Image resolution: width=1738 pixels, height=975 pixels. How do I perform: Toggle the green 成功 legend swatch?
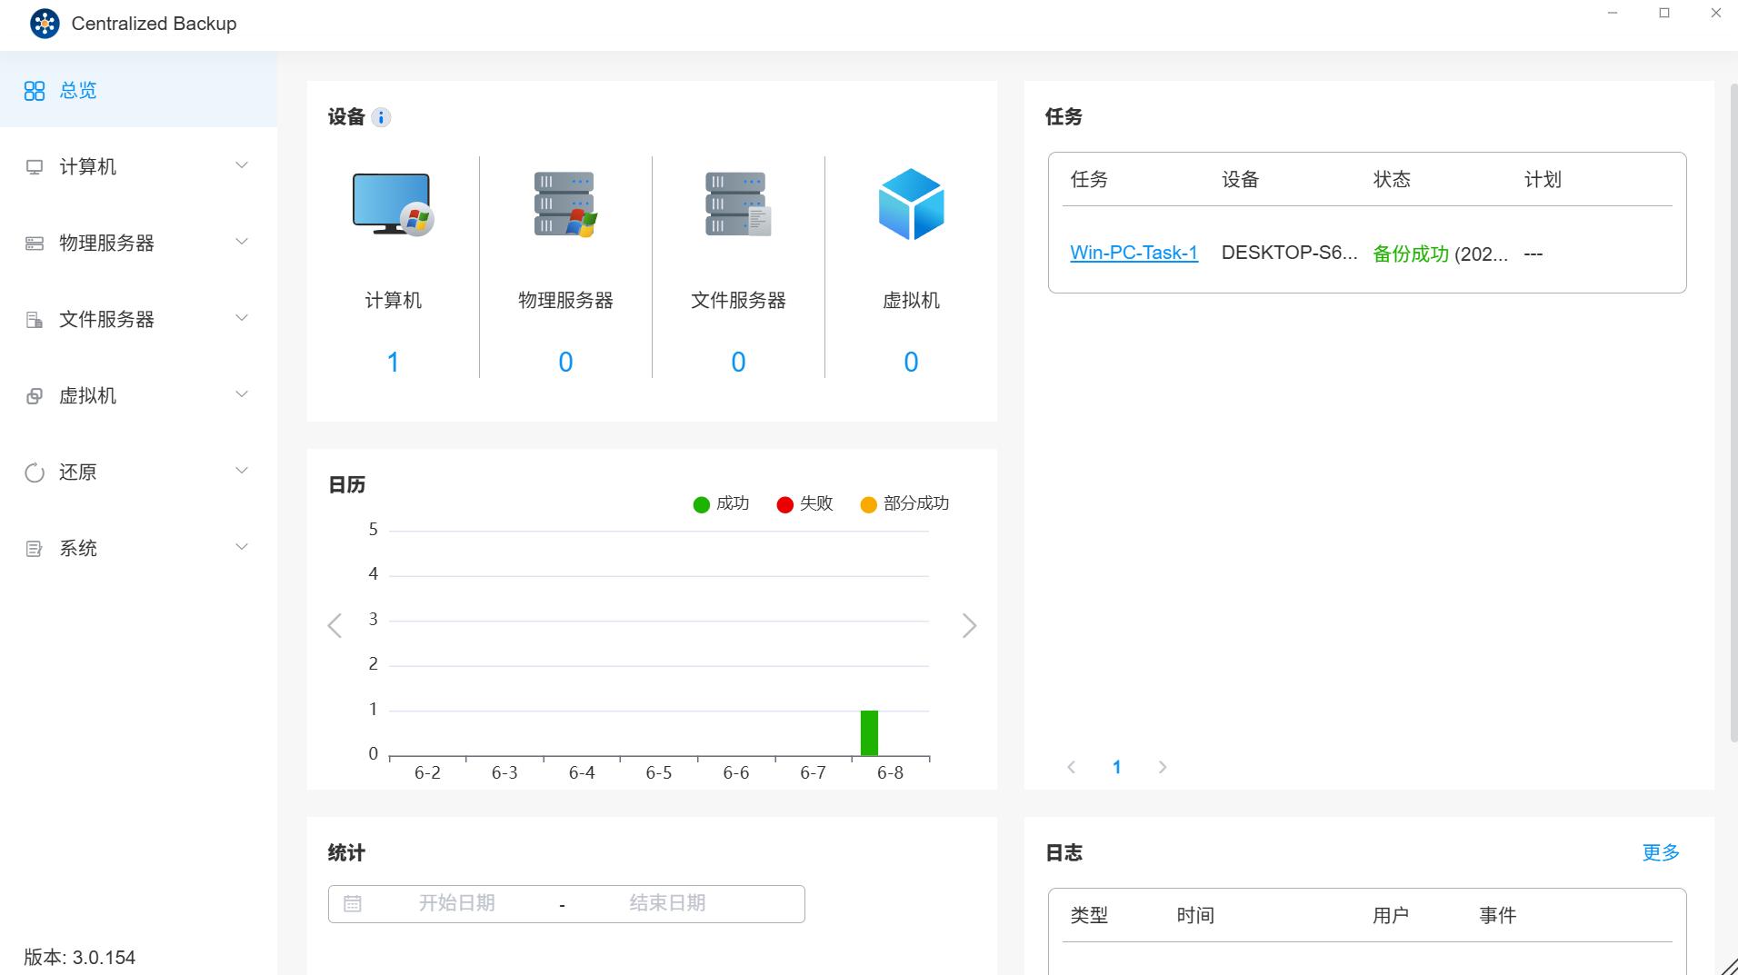701,504
